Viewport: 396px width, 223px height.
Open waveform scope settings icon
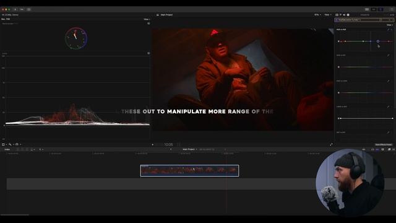pos(148,53)
